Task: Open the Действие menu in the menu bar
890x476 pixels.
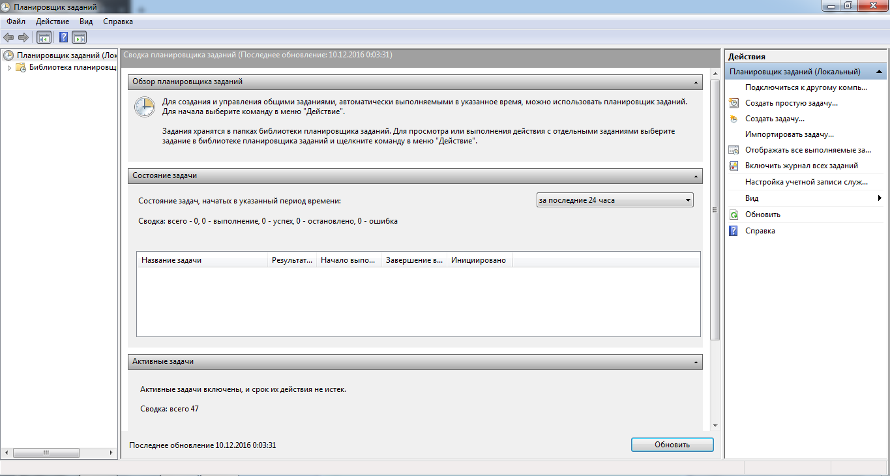Action: [52, 22]
